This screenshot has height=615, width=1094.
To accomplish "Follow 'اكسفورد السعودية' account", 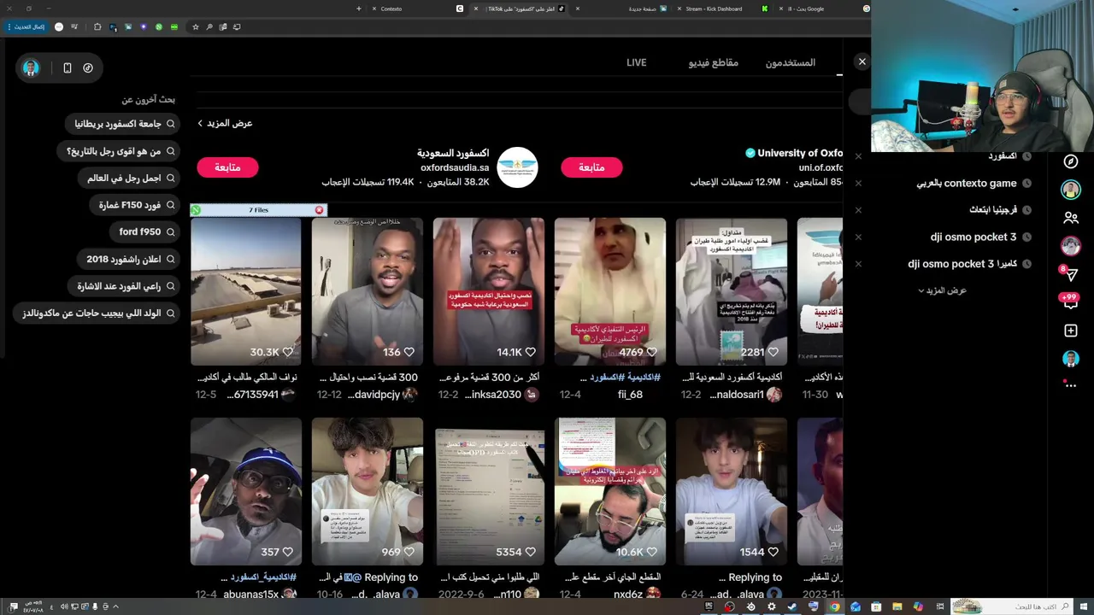I will click(x=227, y=167).
